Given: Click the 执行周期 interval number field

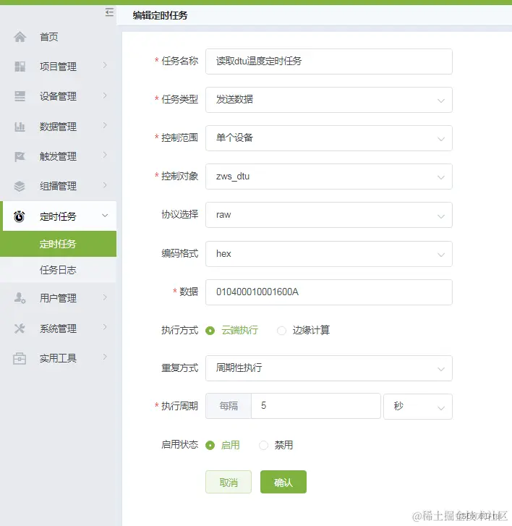Looking at the screenshot, I should point(316,406).
